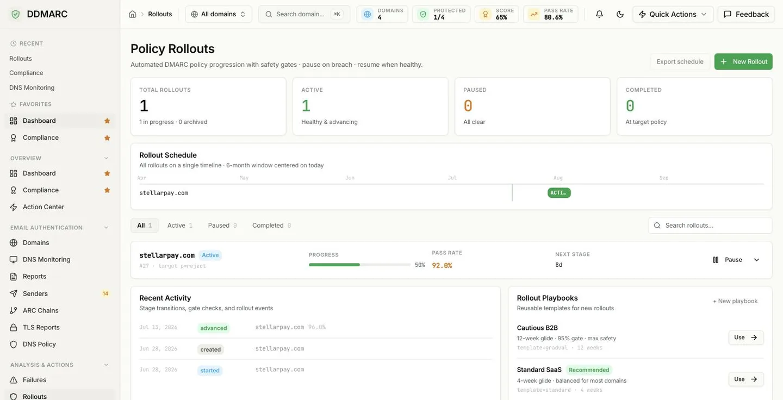The image size is (783, 400).
Task: Unstar Dashboard in Favorites
Action: coord(107,121)
